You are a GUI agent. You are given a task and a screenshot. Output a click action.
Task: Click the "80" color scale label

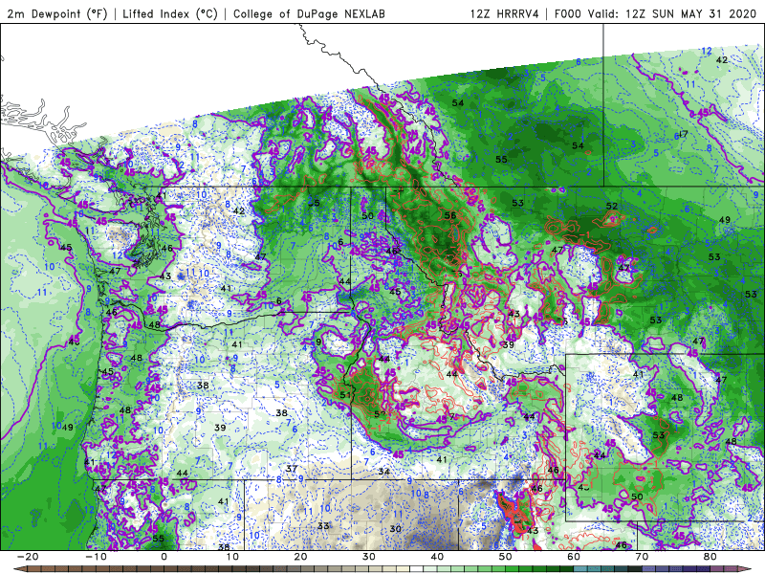click(710, 557)
